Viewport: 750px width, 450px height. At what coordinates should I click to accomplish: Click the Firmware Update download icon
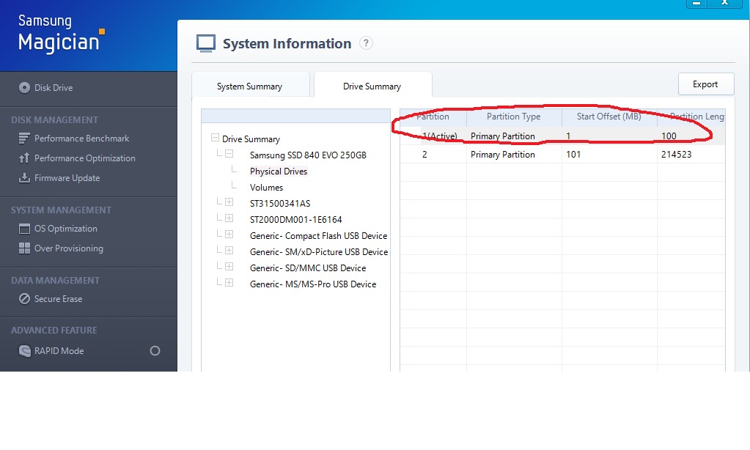[x=24, y=178]
